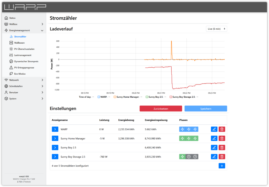Toggle WARP series in chart legend

tap(99, 97)
